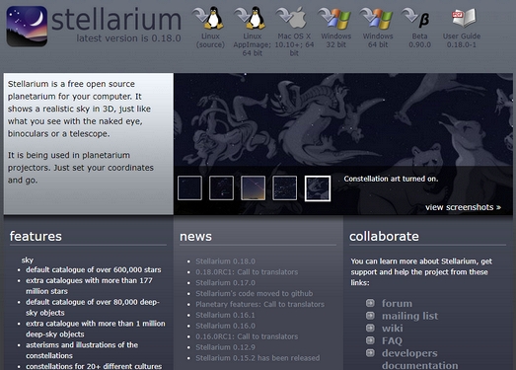Image resolution: width=516 pixels, height=370 pixels.
Task: Open the Stellarium 0.16.0 news item
Action: (x=225, y=326)
